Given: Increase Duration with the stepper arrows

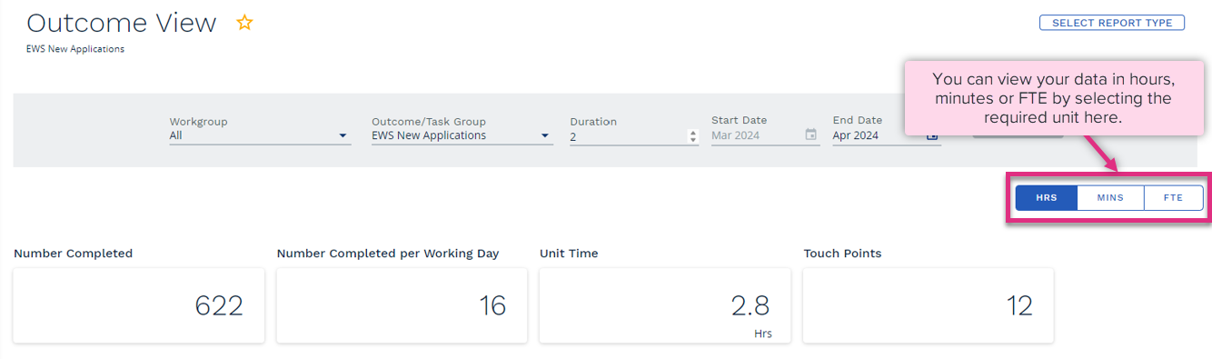Looking at the screenshot, I should tap(693, 133).
